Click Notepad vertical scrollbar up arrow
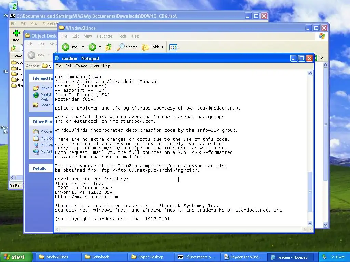Screen dimensions: 350x262 coord(310,73)
